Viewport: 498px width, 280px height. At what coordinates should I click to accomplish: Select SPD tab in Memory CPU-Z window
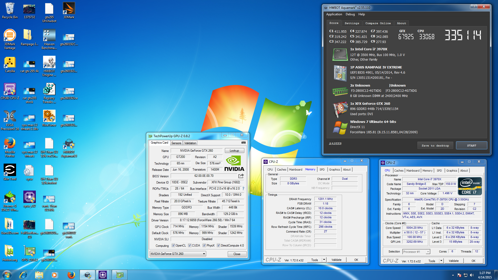(x=322, y=170)
